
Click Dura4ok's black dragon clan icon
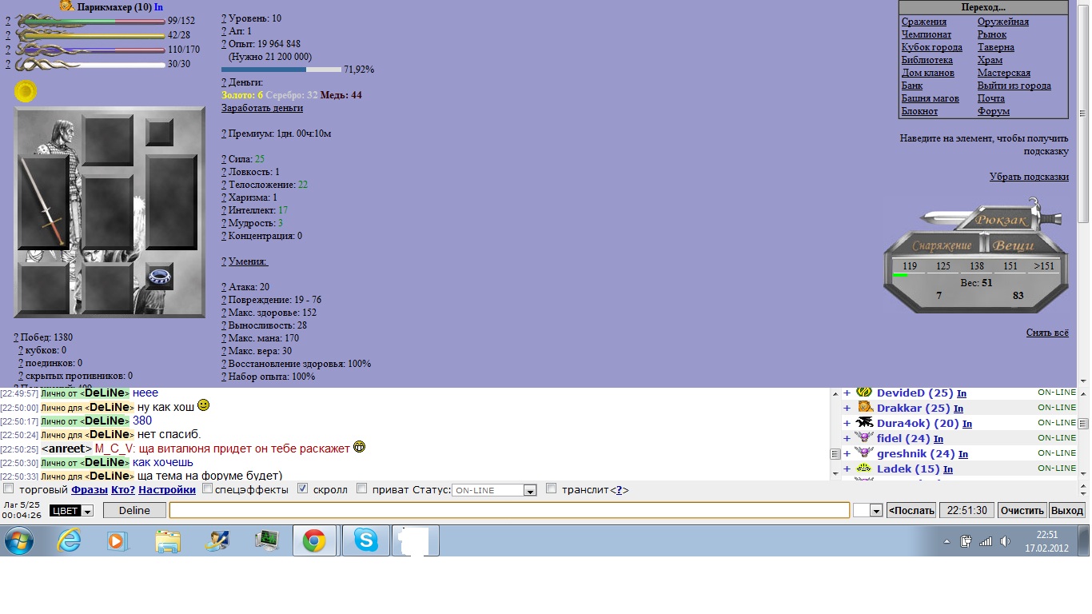click(863, 423)
